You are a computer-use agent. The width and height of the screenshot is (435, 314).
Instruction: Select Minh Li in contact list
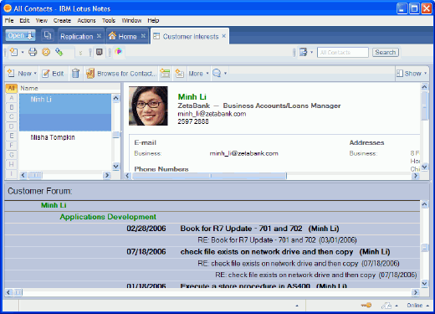[x=65, y=112]
